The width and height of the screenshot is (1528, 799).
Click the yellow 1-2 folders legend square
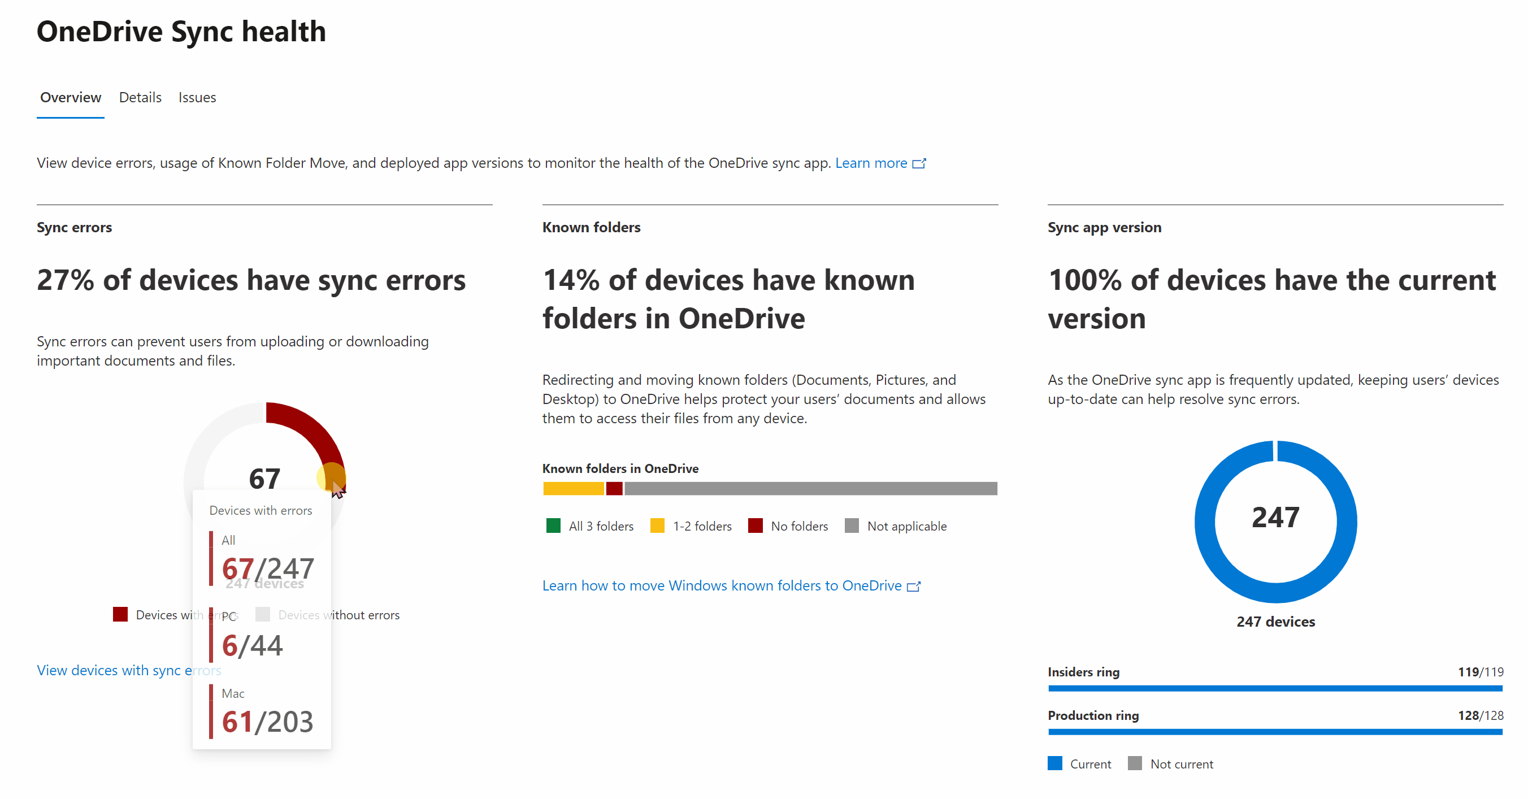(x=657, y=526)
